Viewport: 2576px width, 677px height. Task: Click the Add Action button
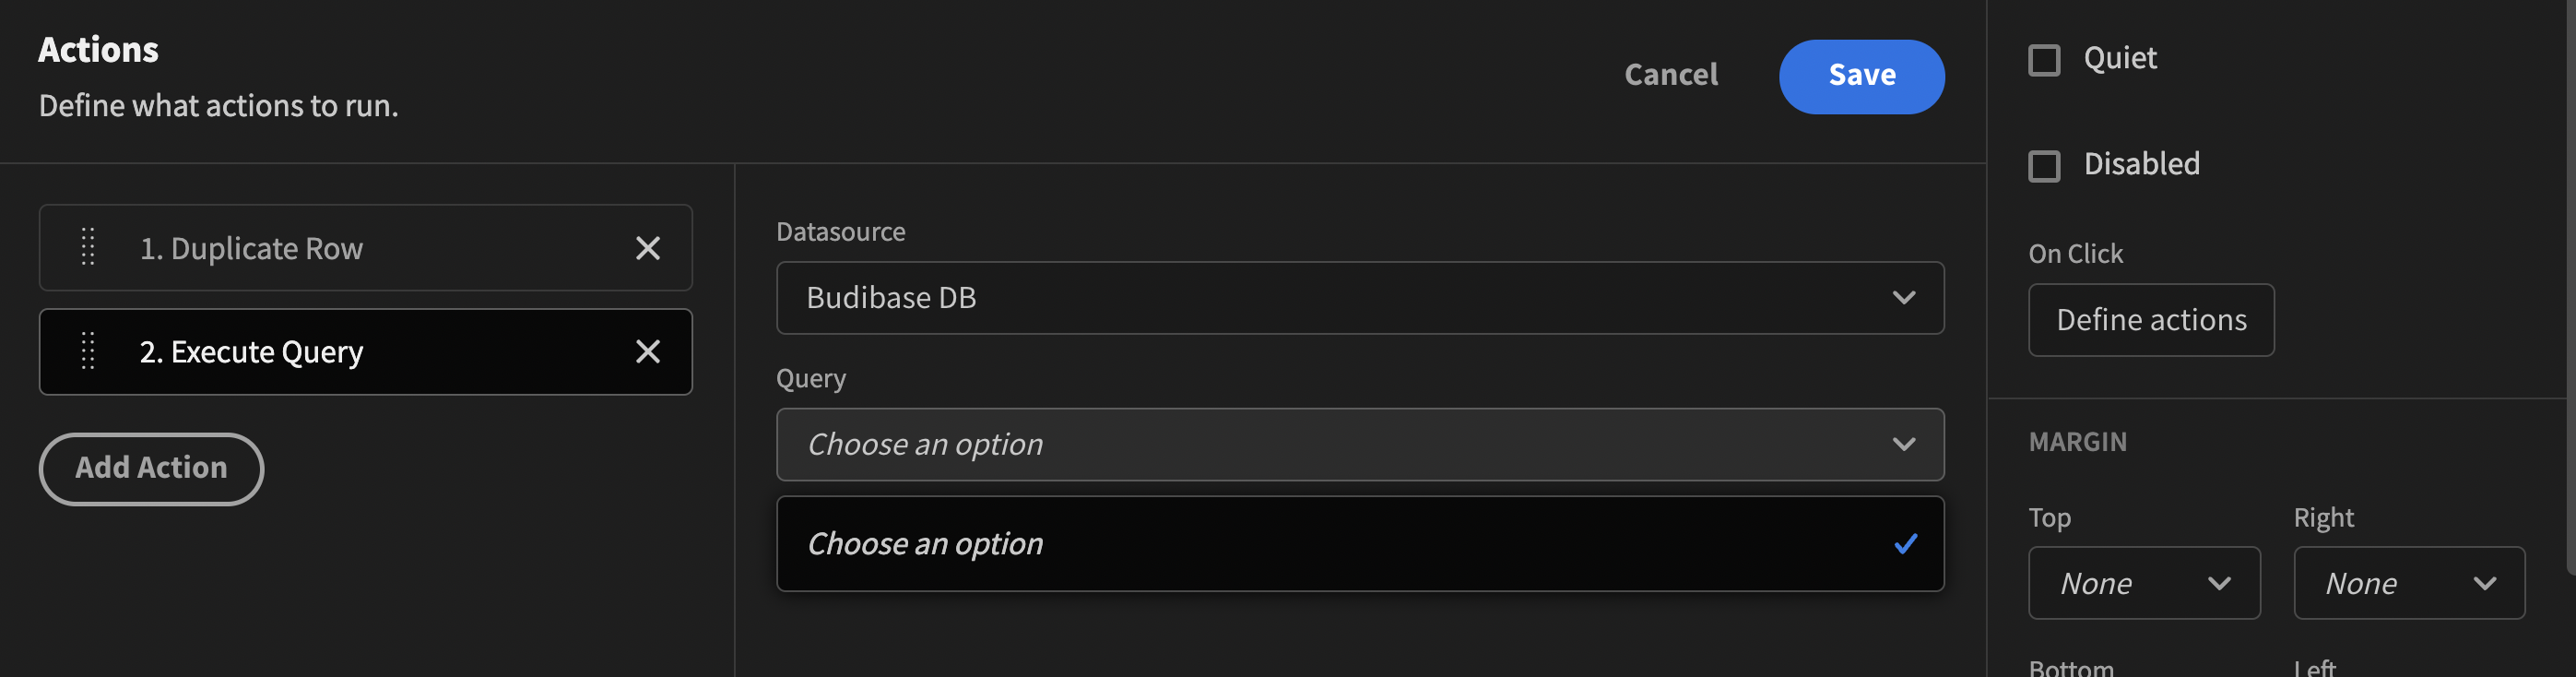click(151, 468)
